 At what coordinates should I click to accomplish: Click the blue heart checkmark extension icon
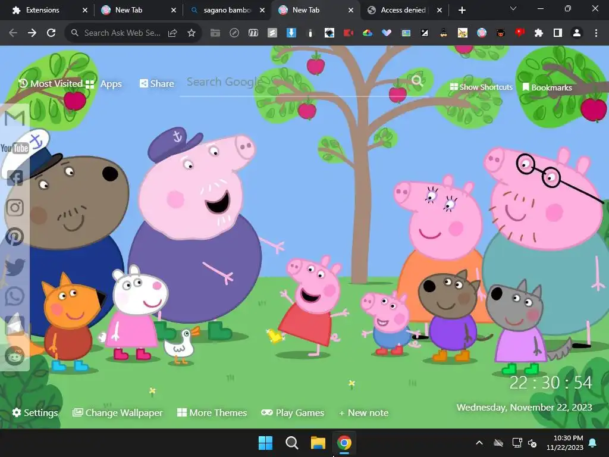point(387,33)
